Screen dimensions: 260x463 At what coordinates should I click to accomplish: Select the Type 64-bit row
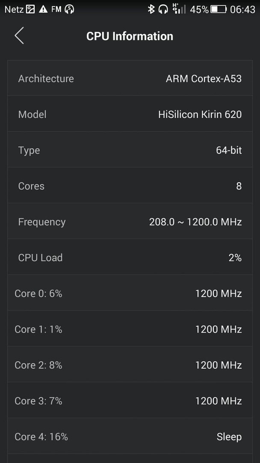coord(130,150)
